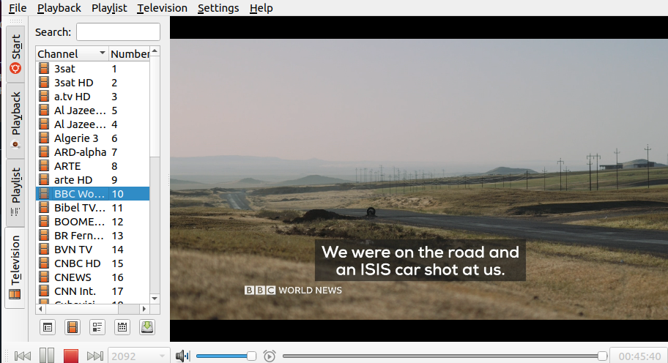The height and width of the screenshot is (363, 668).
Task: Click the playback seek slider
Action: coord(445,356)
